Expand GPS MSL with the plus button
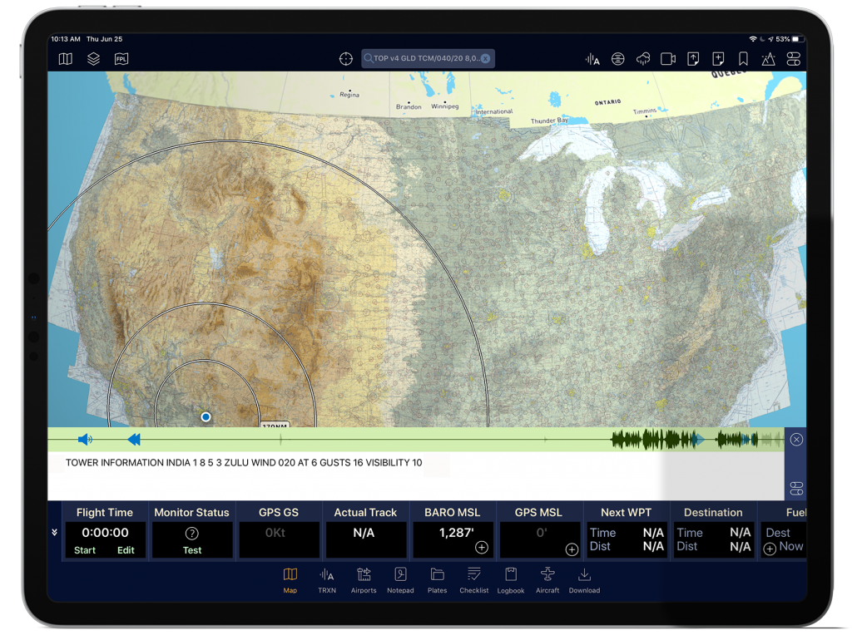The height and width of the screenshot is (635, 852). tap(572, 549)
